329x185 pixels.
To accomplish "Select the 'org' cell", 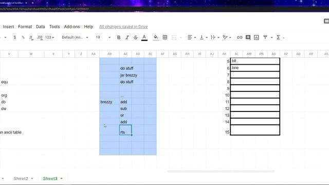I will 9,95.
